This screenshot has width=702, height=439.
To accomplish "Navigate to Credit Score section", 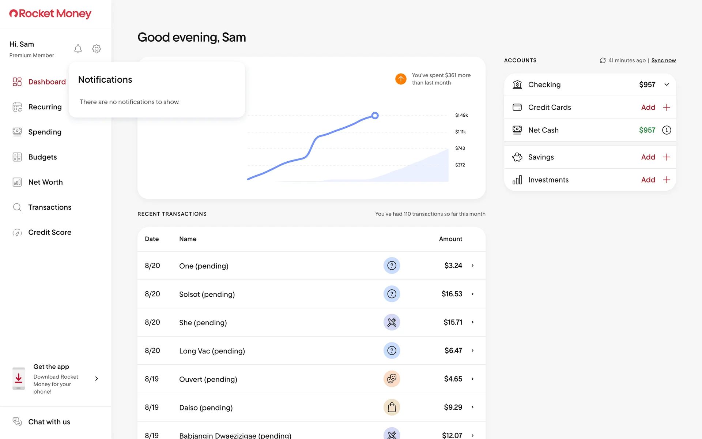I will pyautogui.click(x=50, y=232).
